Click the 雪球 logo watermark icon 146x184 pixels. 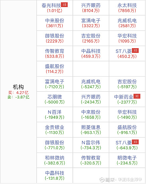(102, 180)
